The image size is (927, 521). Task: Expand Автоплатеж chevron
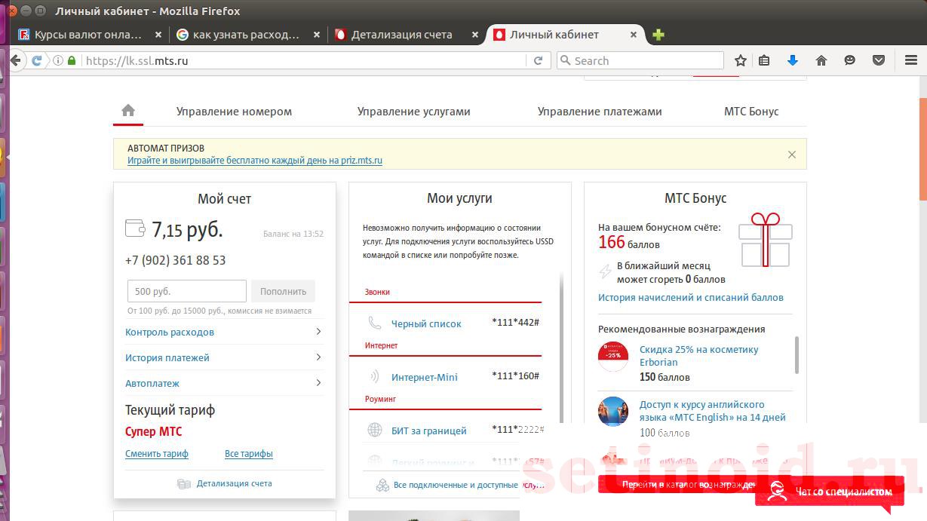click(318, 382)
